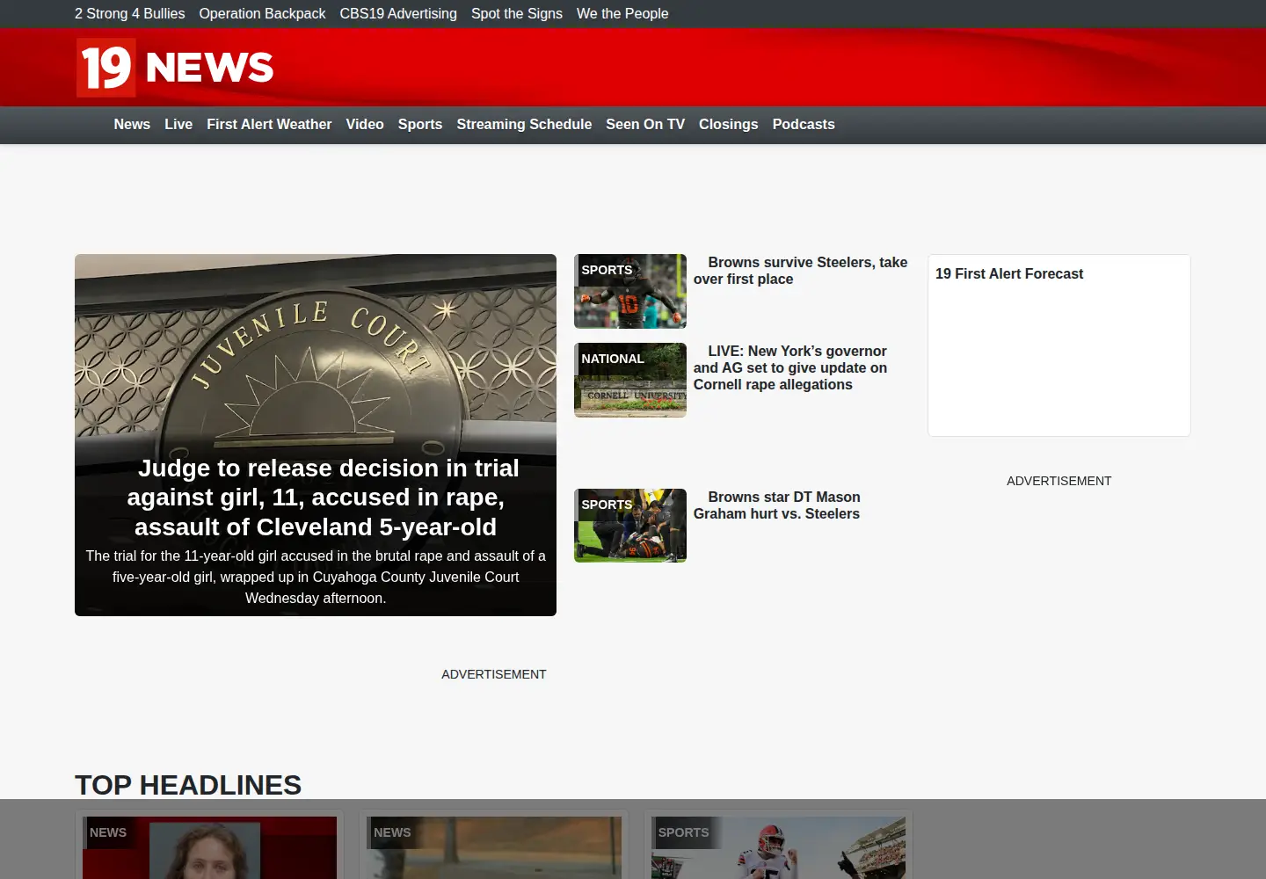This screenshot has width=1266, height=879.
Task: Open First Alert Weather menu
Action: click(x=269, y=125)
